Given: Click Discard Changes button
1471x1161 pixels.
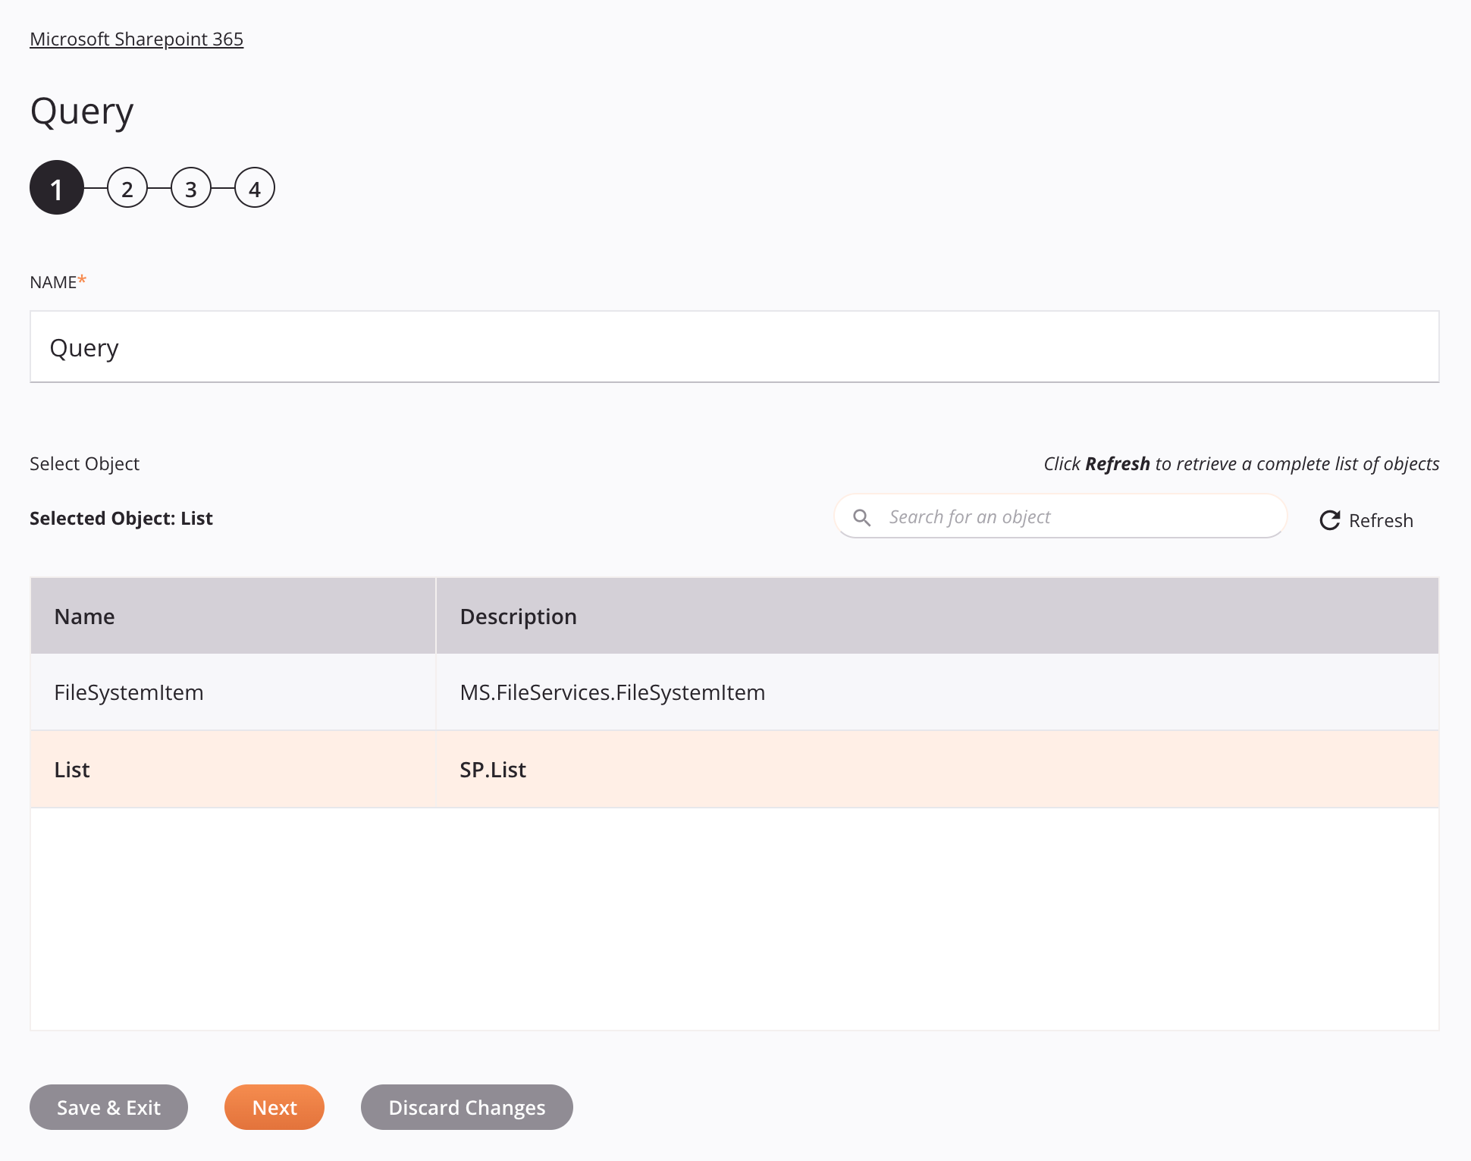Looking at the screenshot, I should (x=466, y=1106).
